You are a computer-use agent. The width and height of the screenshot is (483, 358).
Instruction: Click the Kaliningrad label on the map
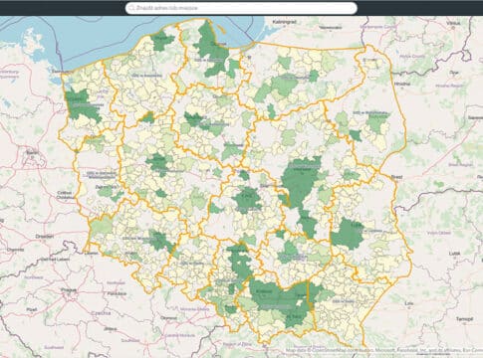(284, 22)
